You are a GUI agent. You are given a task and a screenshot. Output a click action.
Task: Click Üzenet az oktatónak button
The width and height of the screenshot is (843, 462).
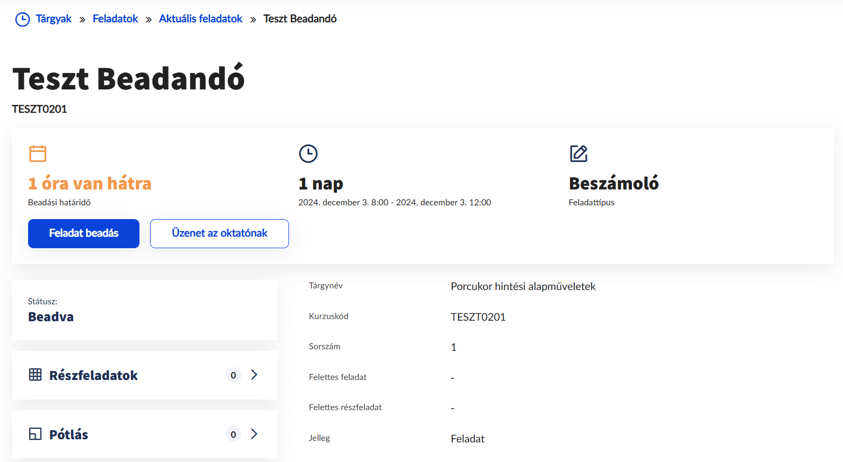(219, 233)
